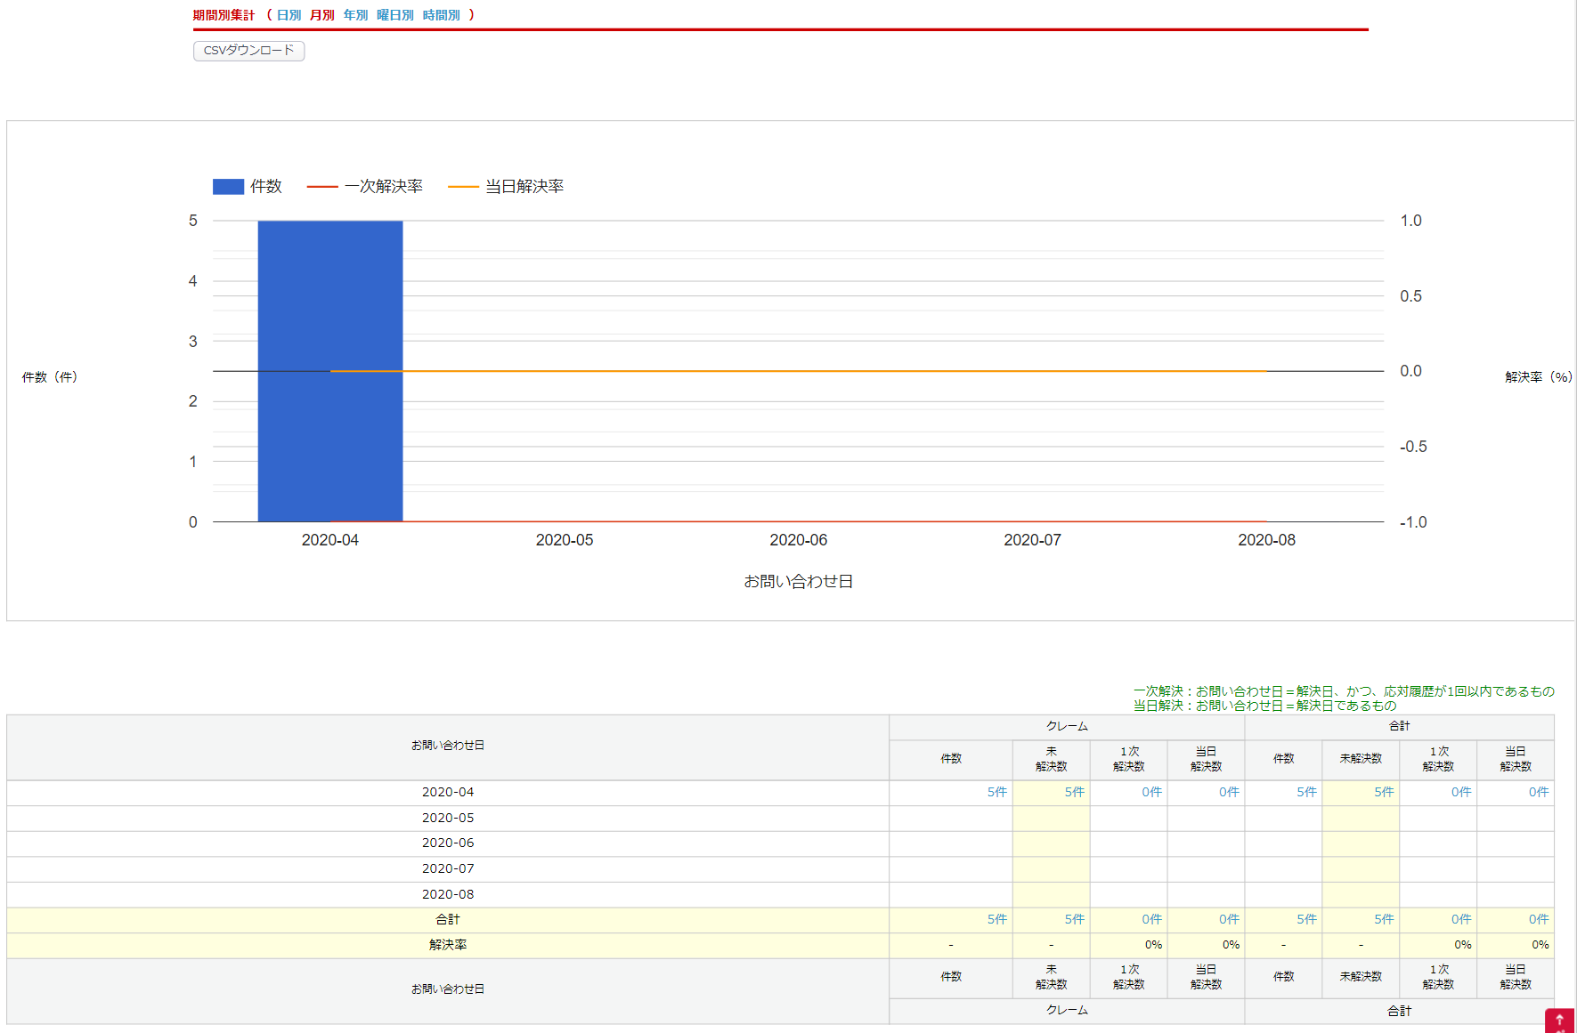
Task: Click 合計 row 合計 未解決数 5件 link
Action: click(x=1383, y=919)
